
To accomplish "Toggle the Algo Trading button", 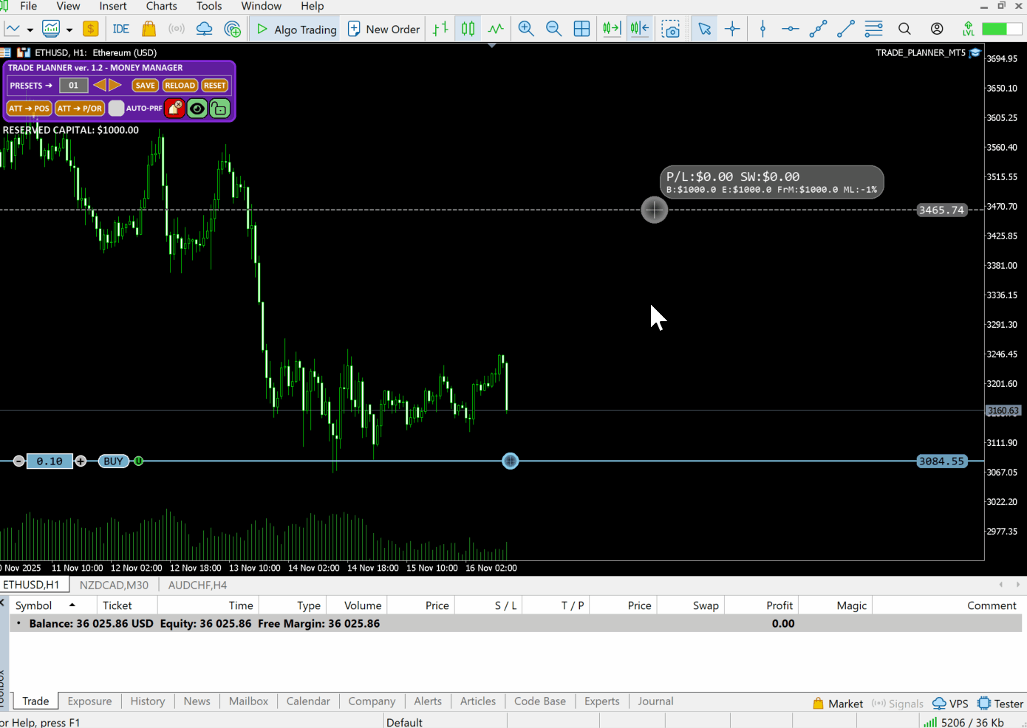I will (x=296, y=29).
